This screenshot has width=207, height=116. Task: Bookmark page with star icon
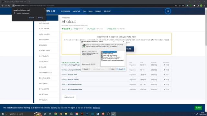click(183, 6)
